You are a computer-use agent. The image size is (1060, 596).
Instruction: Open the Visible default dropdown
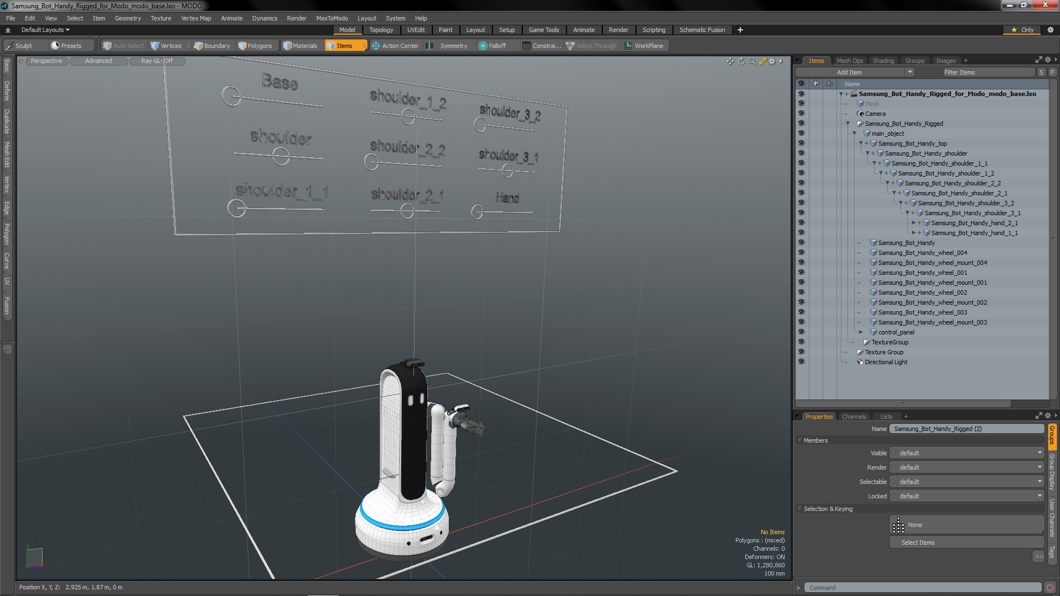(x=967, y=453)
